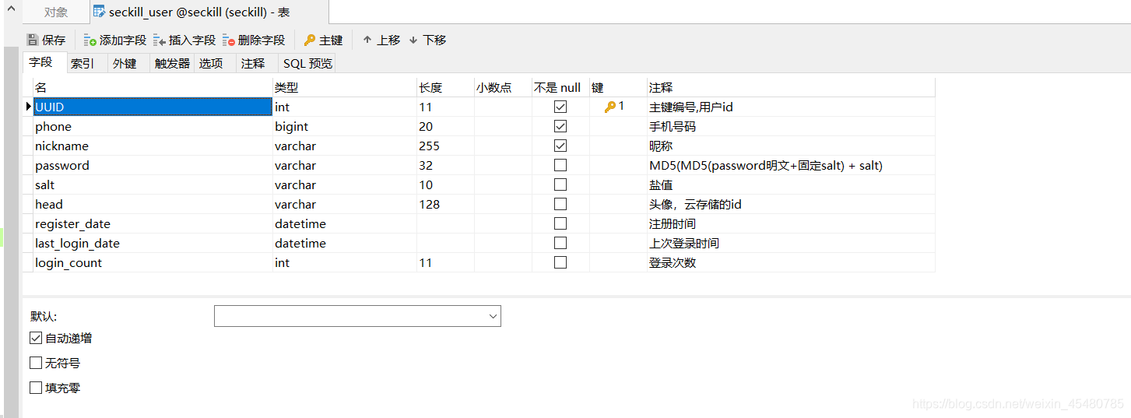Click the comment 手机号码 for phone

[x=791, y=126]
